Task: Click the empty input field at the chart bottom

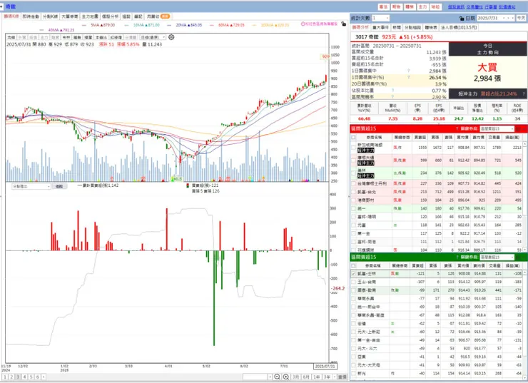Action: tap(255, 377)
